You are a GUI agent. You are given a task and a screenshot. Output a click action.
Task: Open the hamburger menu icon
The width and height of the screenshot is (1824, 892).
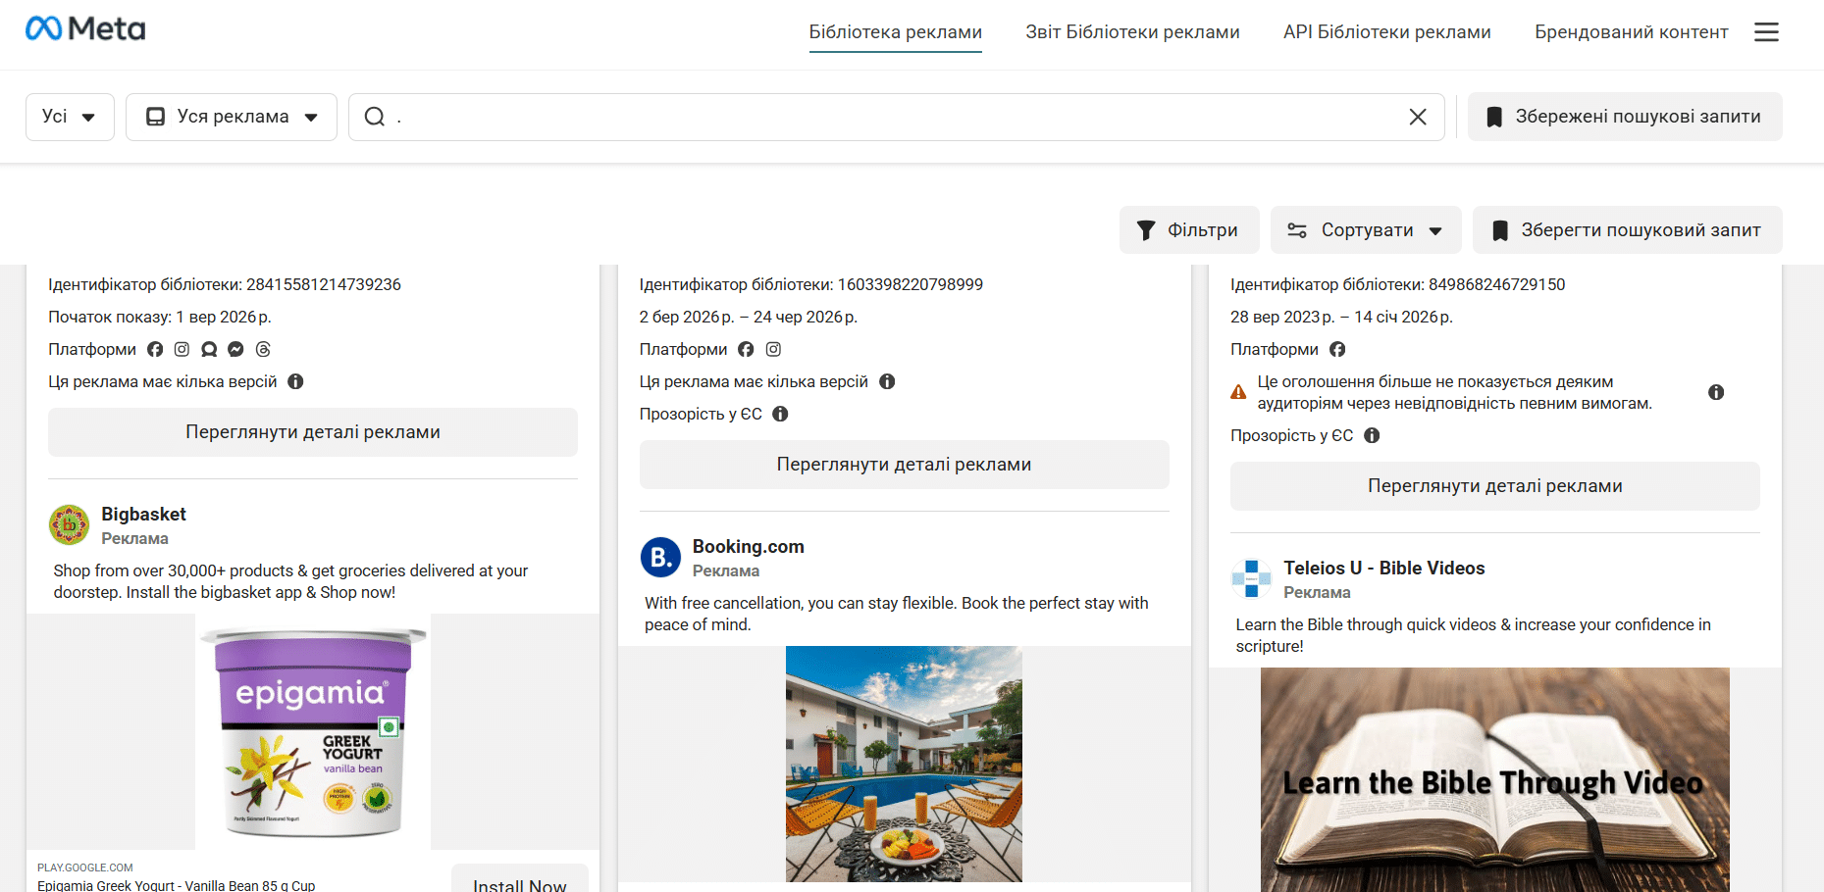point(1766,32)
